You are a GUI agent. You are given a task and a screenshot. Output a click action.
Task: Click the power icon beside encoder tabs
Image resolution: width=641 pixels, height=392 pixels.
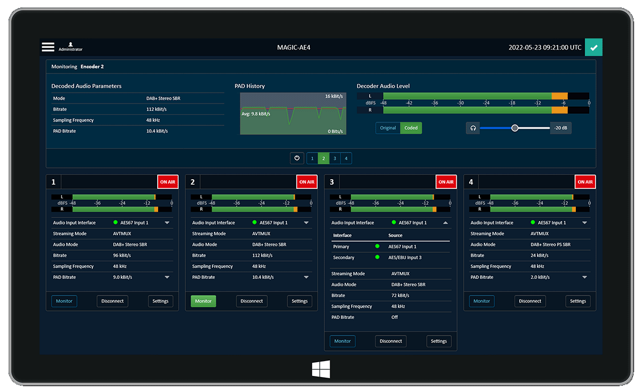pyautogui.click(x=297, y=158)
